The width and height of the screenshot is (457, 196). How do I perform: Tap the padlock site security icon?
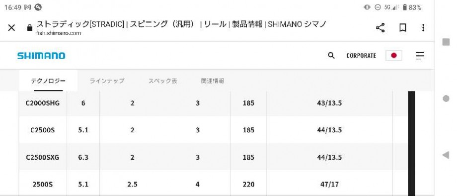[29, 28]
